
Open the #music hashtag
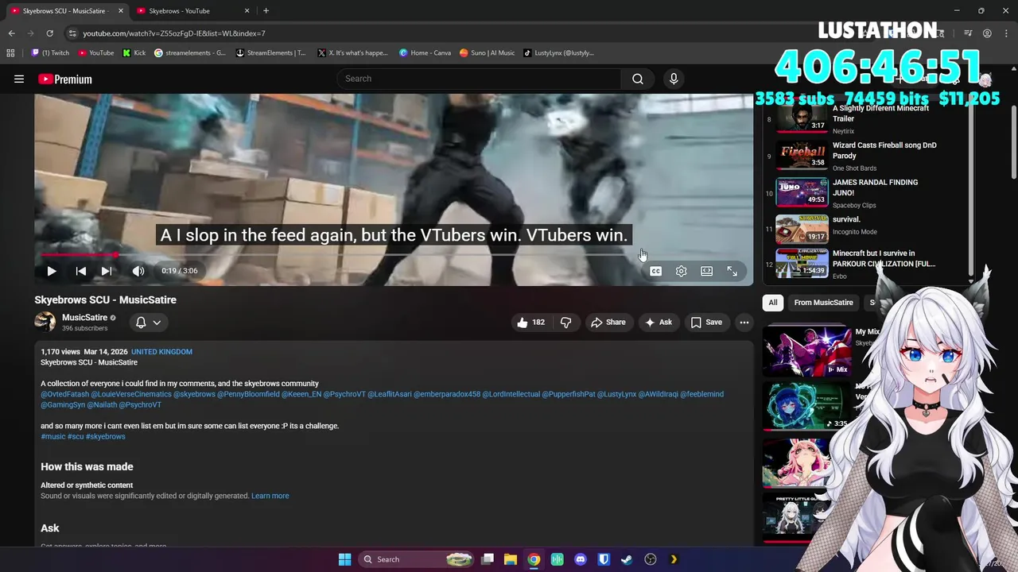[x=53, y=436]
